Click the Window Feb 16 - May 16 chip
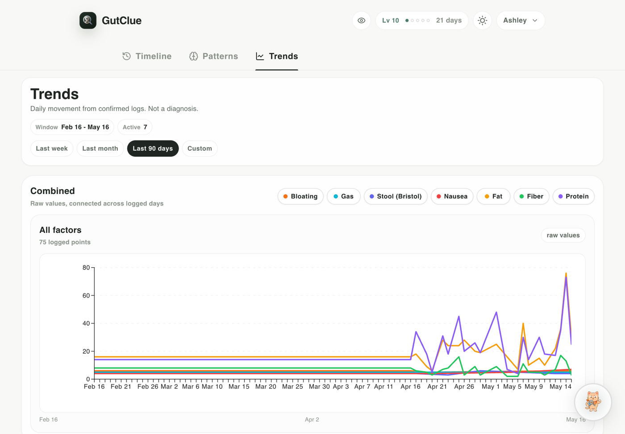625x434 pixels. point(72,127)
